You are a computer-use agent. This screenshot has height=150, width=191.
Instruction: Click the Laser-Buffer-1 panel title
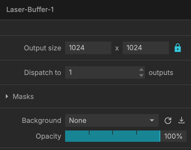(30, 9)
